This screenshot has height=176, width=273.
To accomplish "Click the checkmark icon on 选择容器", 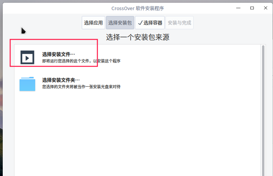I will [x=140, y=23].
